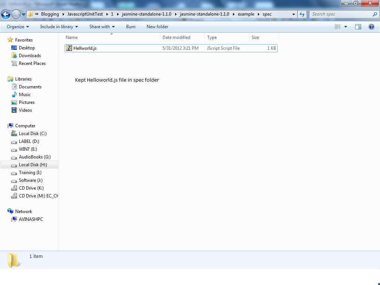Click the AVINASHPC computer icon
This screenshot has width=380, height=285.
pos(14,219)
